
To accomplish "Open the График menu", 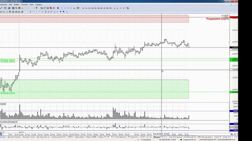I will [x=17, y=5].
